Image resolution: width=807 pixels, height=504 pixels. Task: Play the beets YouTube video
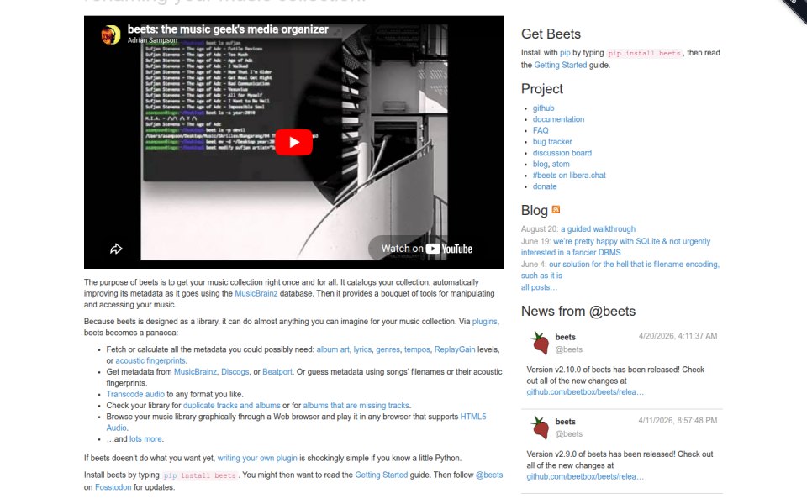(294, 143)
